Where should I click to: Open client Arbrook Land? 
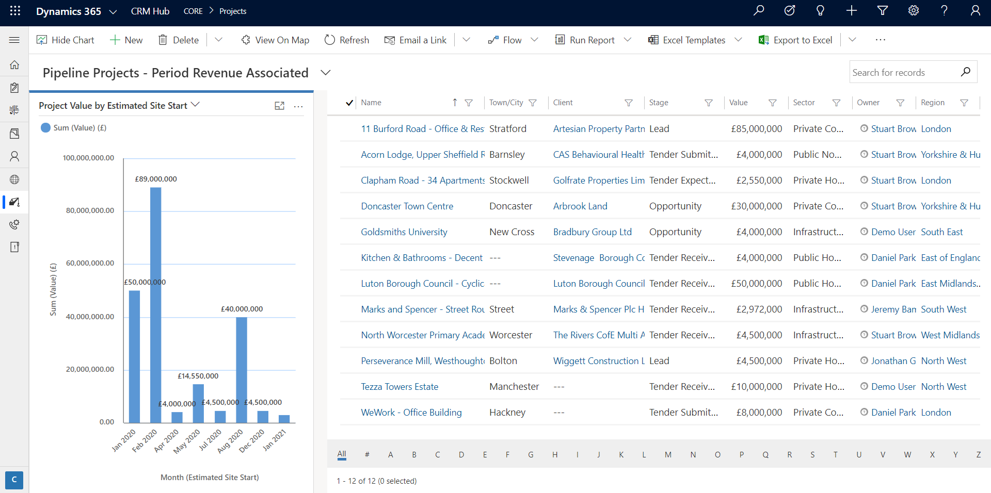point(580,206)
